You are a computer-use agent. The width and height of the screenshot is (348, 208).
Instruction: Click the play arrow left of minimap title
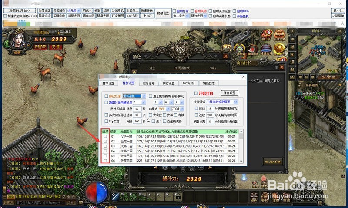coord(292,31)
